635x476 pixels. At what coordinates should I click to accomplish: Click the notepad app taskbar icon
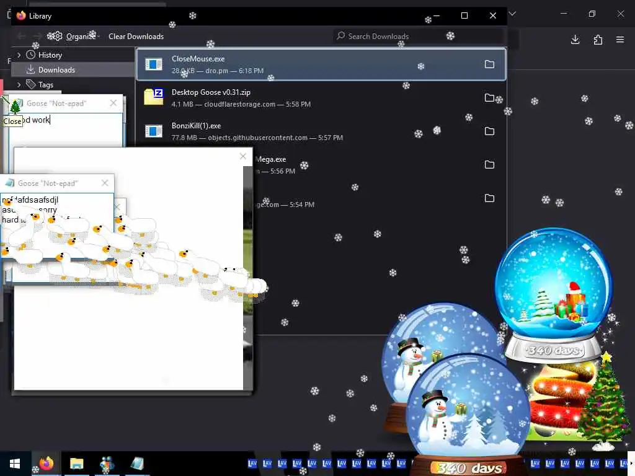click(137, 464)
